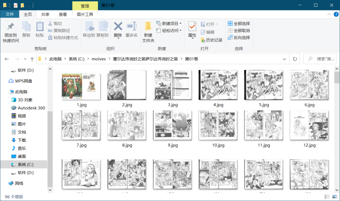Screen dimensions: 340x201
Task: Open the Easy access (轻松访问) dropdown
Action: click(169, 31)
